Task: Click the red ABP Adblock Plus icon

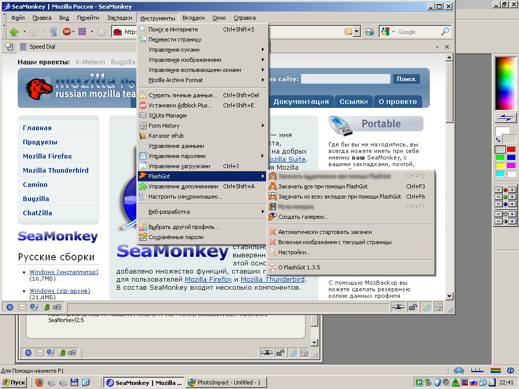Action: click(67, 32)
